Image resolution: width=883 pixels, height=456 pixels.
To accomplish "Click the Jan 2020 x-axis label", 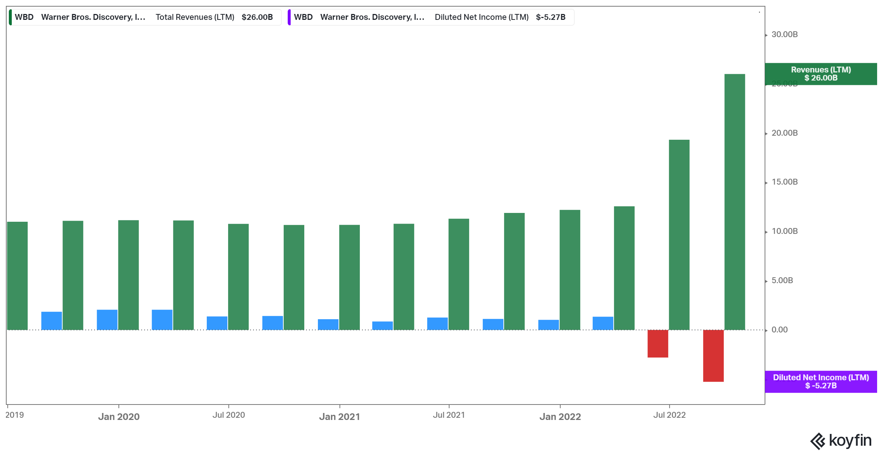I will pyautogui.click(x=118, y=417).
